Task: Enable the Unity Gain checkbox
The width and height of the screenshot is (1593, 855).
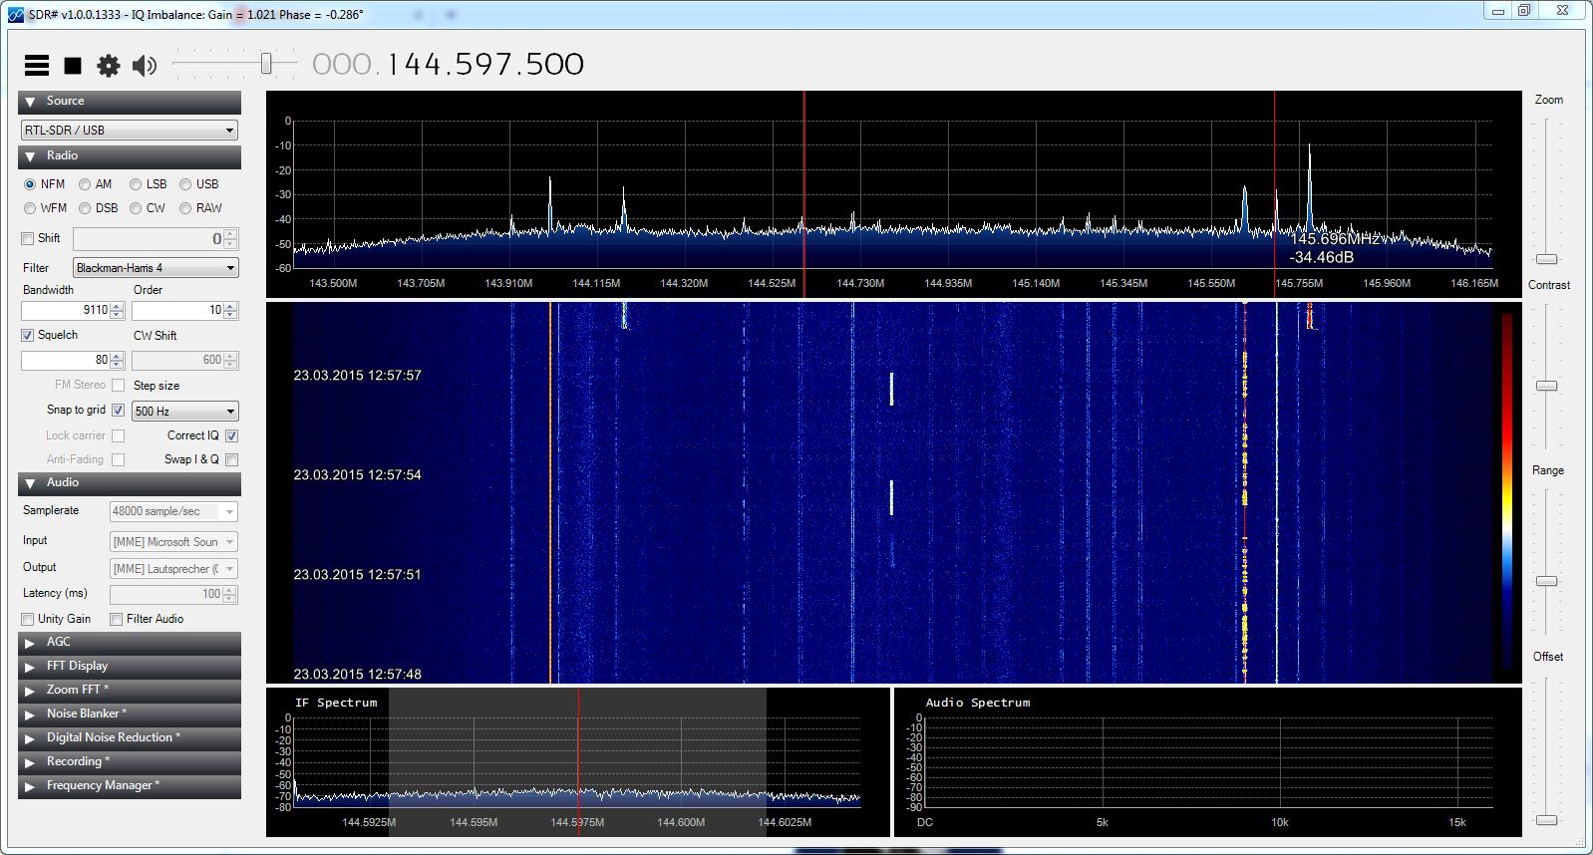Action: point(28,620)
